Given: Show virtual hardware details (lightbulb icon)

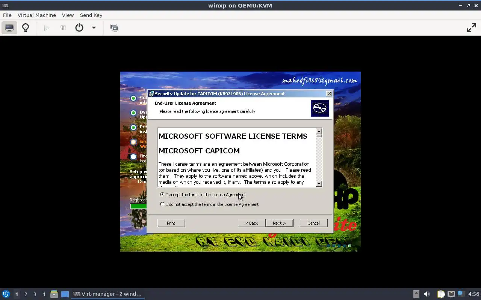Looking at the screenshot, I should 26,28.
